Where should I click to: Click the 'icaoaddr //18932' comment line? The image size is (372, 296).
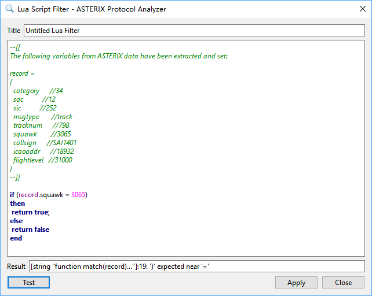43,151
